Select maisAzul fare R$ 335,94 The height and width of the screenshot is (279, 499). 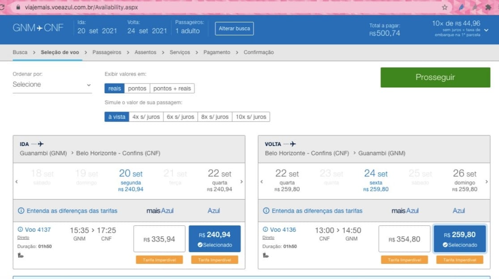[160, 239]
